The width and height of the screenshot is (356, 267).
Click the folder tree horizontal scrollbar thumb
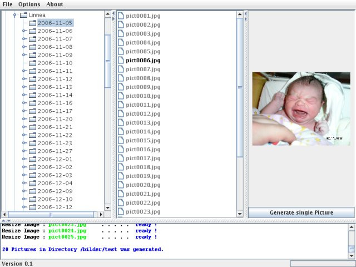[x=51, y=214]
